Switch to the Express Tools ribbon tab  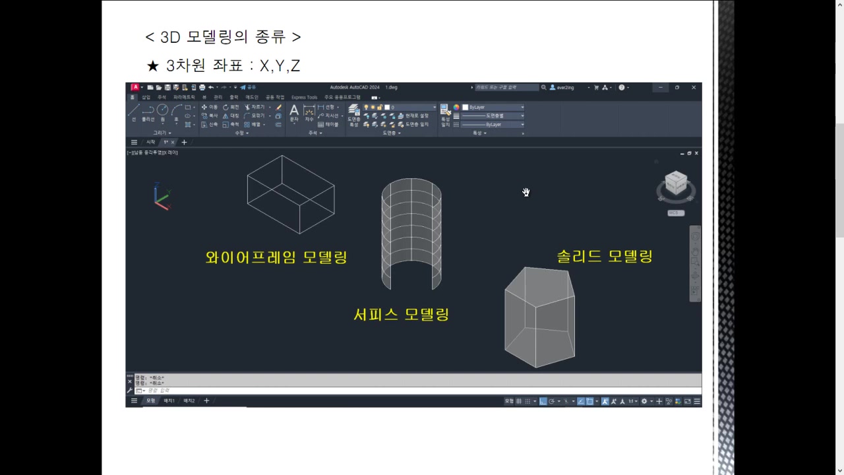[303, 97]
